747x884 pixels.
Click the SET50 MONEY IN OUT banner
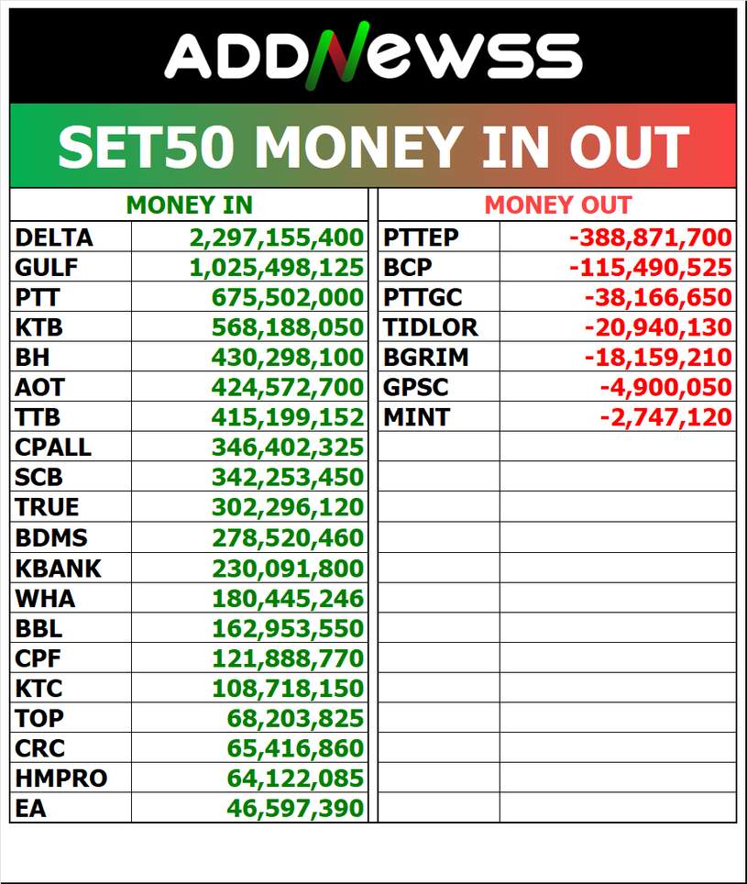click(373, 147)
